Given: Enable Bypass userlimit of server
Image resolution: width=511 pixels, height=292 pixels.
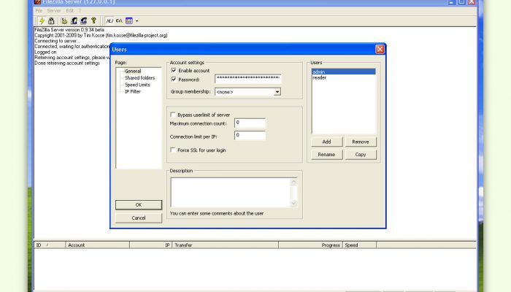Looking at the screenshot, I should [x=173, y=115].
